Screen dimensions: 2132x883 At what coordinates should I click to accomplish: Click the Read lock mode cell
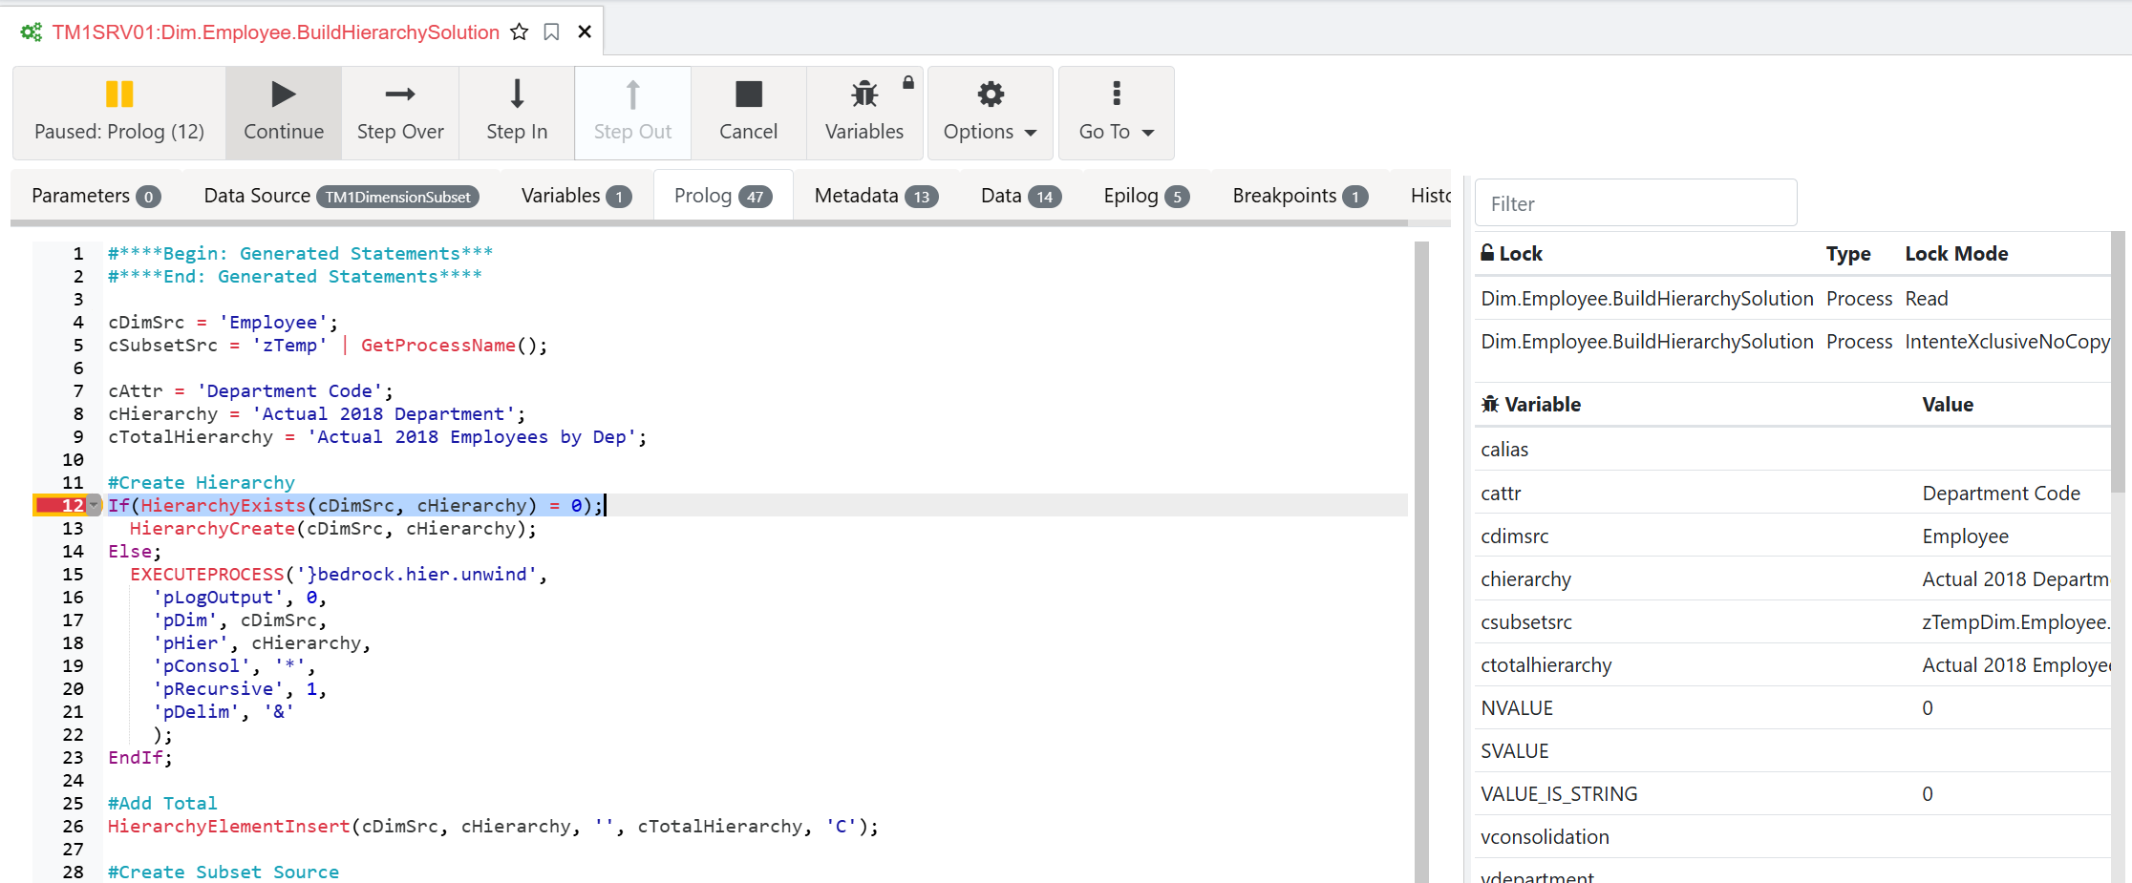[x=1927, y=298]
